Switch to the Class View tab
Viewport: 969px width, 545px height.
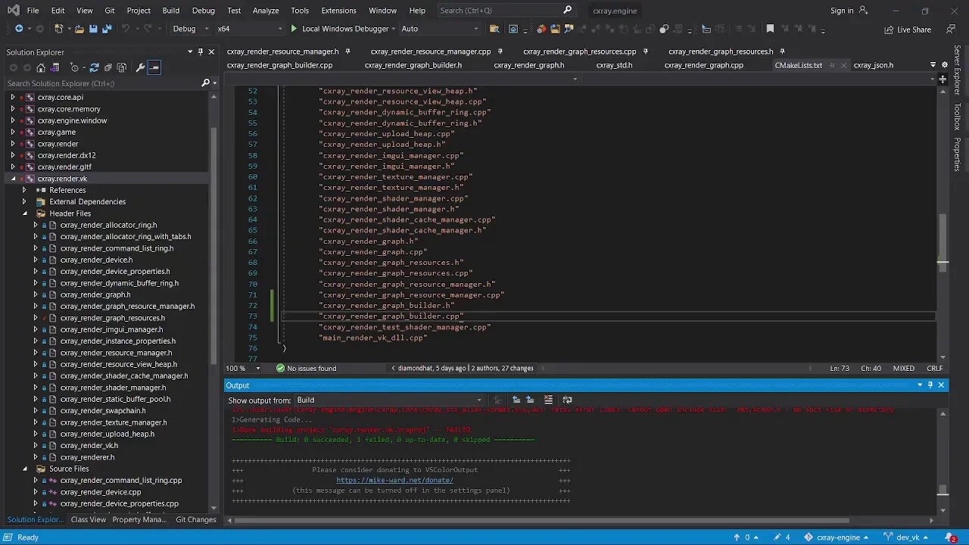coord(89,519)
